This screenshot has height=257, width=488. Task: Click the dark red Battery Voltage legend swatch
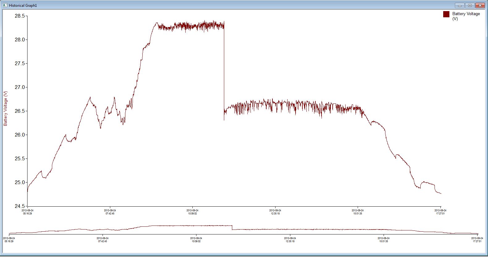[x=446, y=14]
